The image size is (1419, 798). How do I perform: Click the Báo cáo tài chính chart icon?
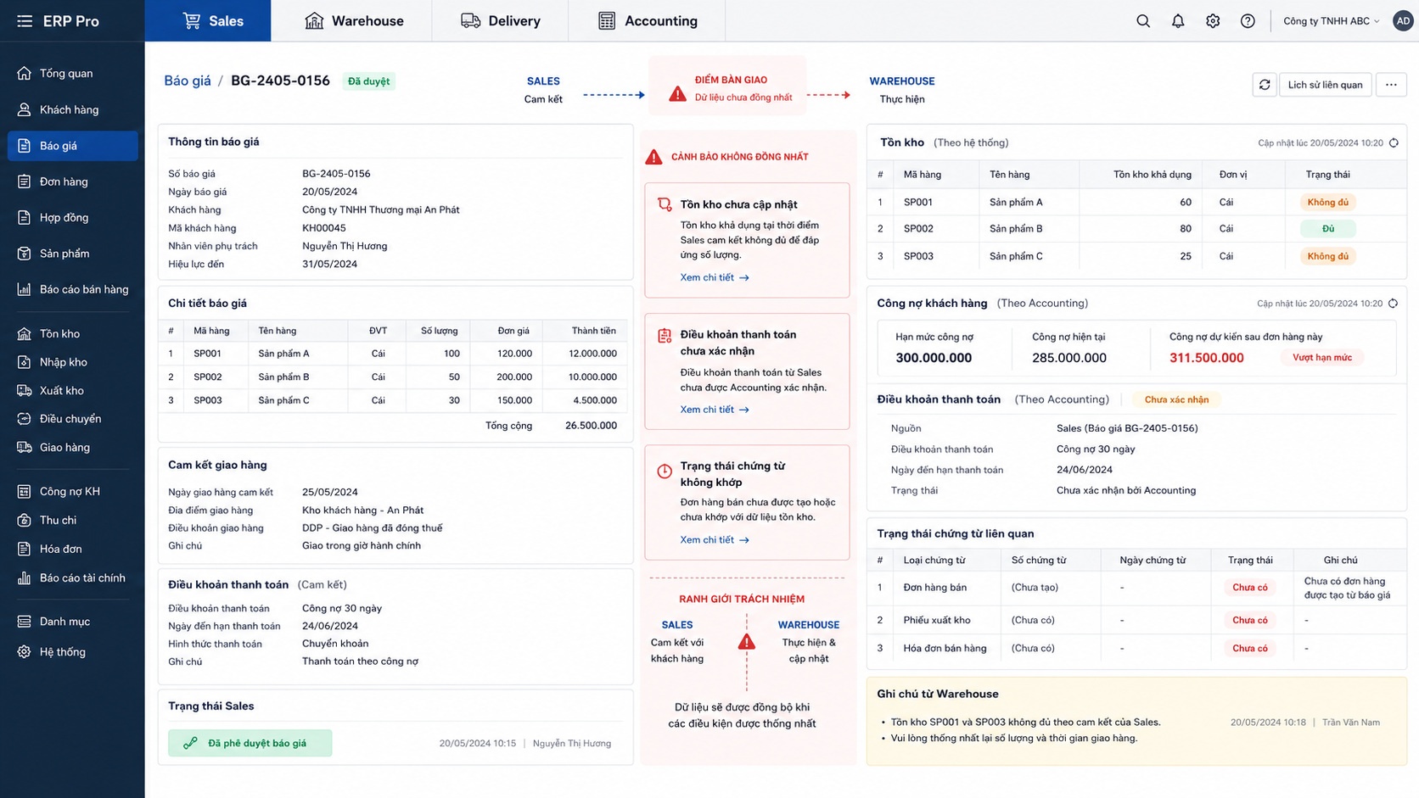click(x=24, y=578)
